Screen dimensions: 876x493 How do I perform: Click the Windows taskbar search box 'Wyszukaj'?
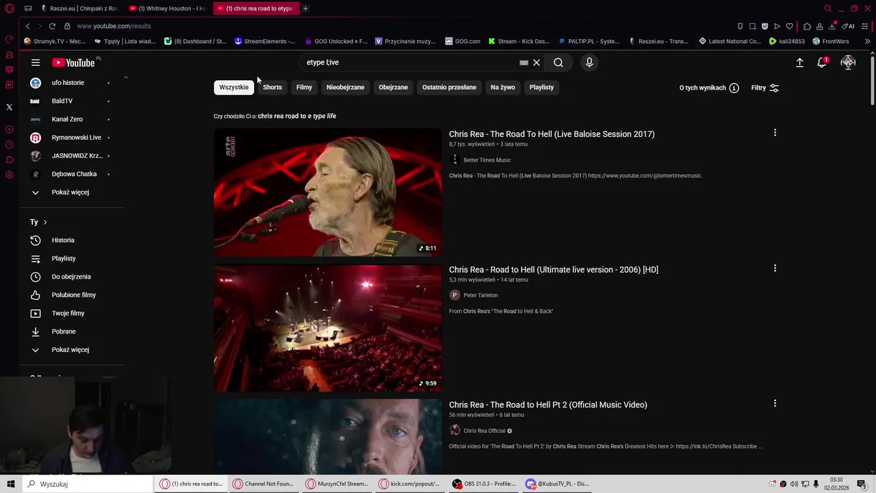tap(88, 484)
